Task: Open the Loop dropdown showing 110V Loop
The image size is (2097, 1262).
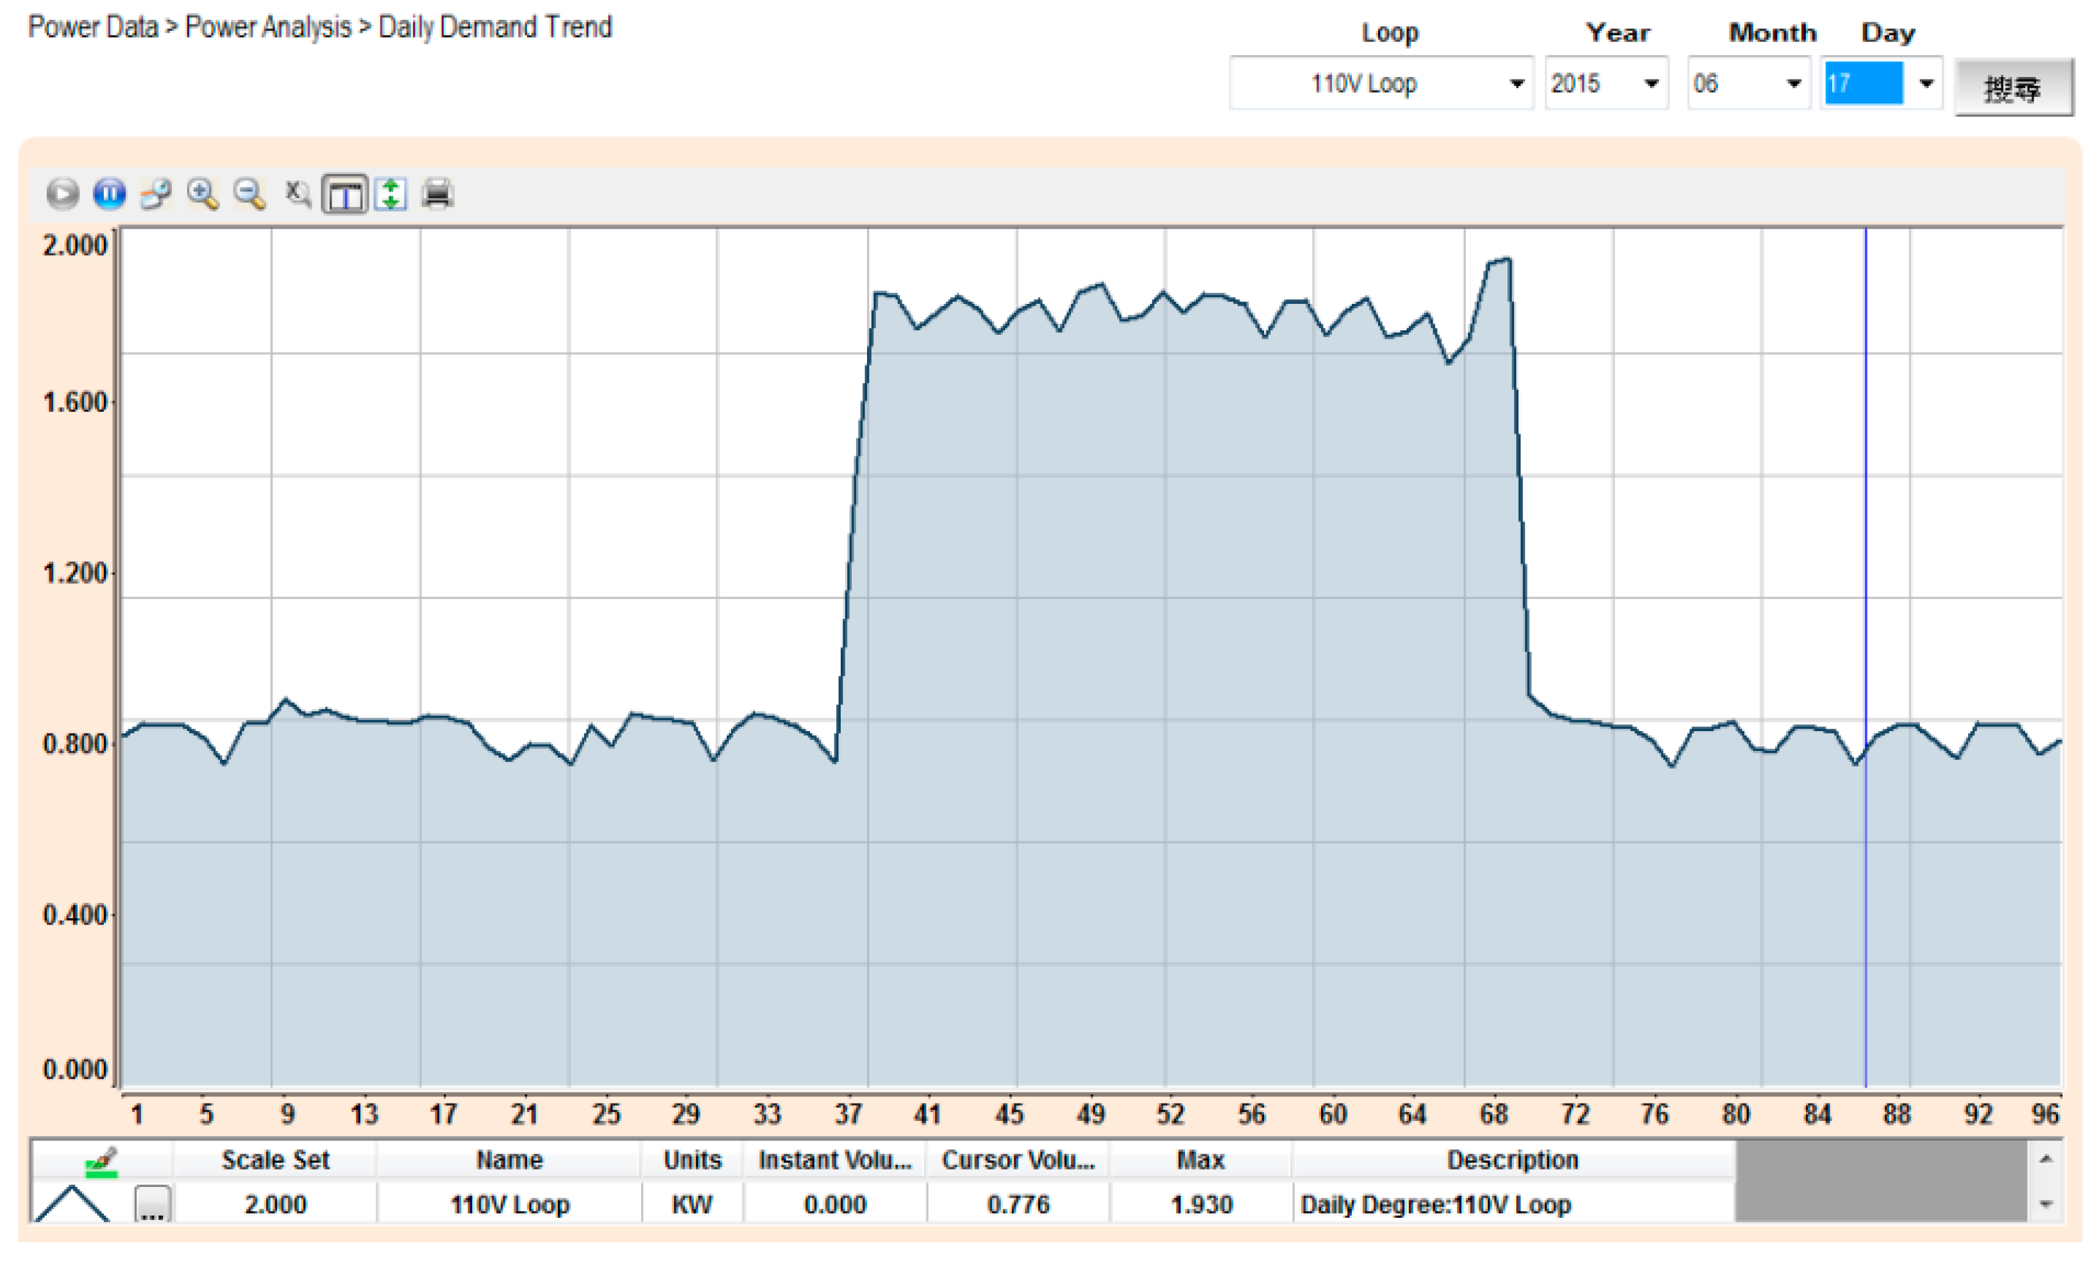Action: tap(1515, 83)
